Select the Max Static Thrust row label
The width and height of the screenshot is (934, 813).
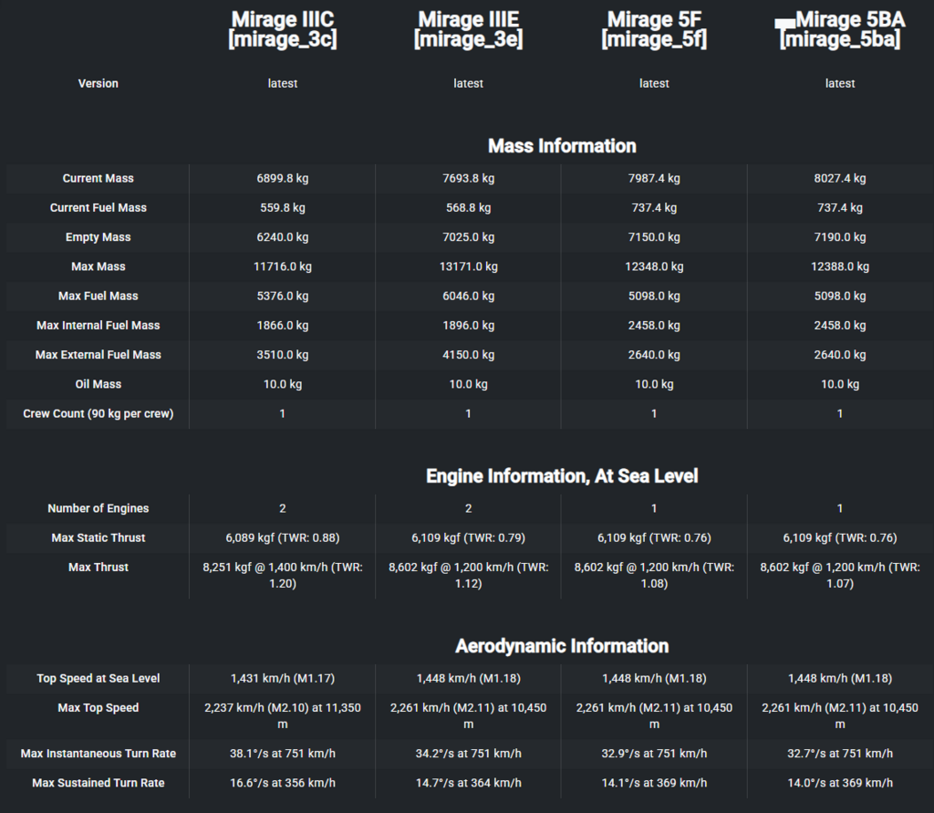click(x=99, y=538)
